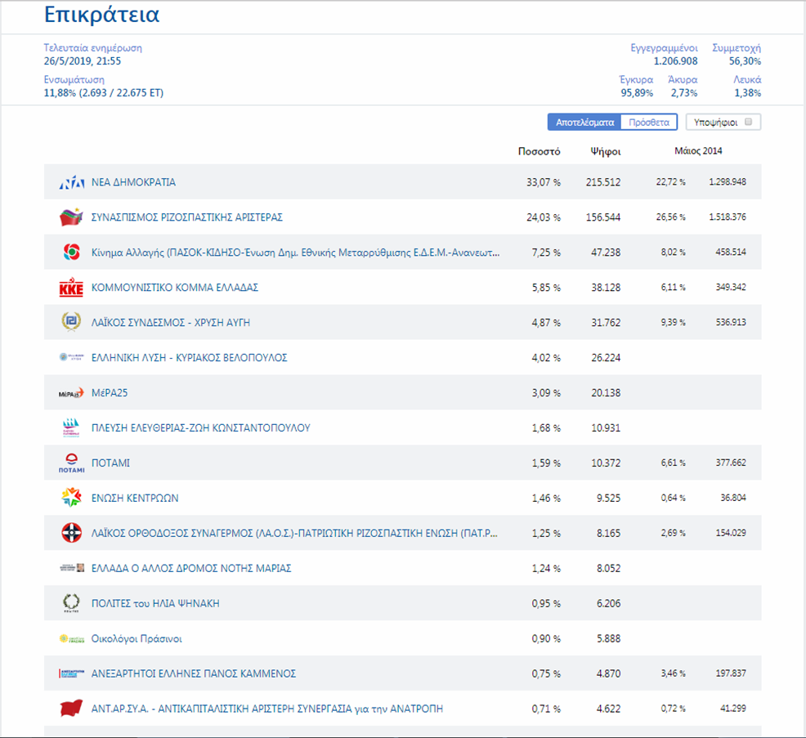The width and height of the screenshot is (806, 738).
Task: Click the 0,64 % 2014 percentage
Action: [x=673, y=498]
